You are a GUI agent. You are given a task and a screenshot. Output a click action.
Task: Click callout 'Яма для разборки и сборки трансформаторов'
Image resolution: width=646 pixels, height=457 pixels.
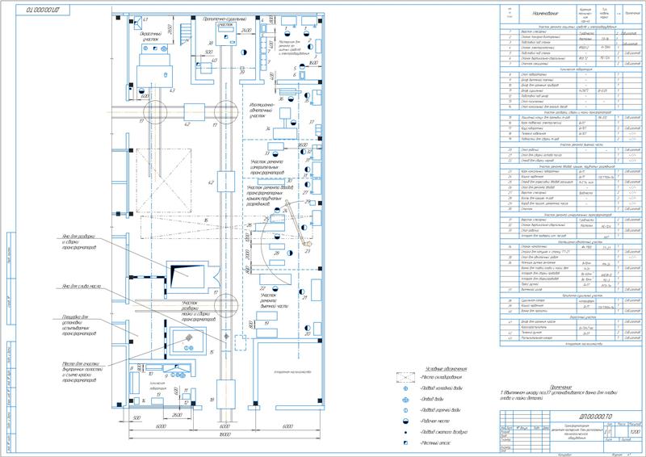(x=79, y=242)
